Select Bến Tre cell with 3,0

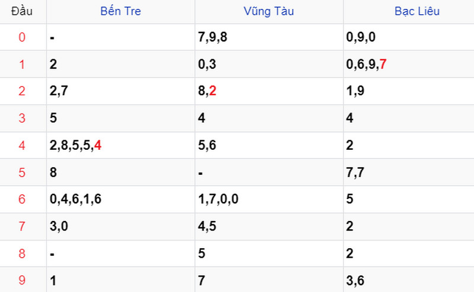click(121, 226)
